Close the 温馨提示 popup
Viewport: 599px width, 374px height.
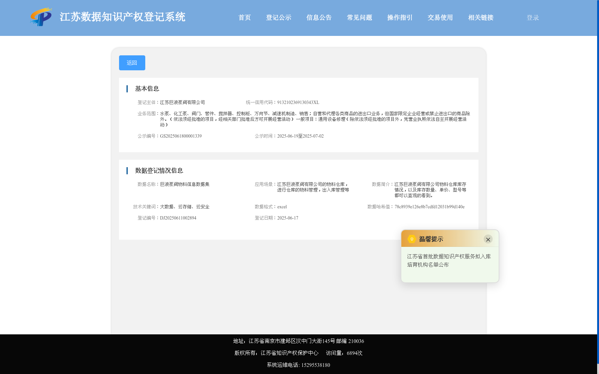[x=488, y=239]
